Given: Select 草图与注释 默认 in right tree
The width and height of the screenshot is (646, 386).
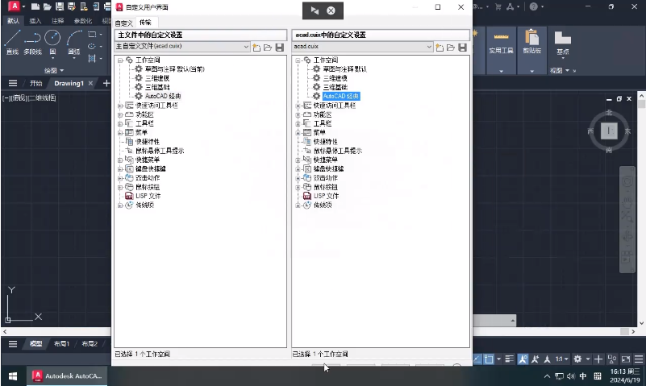Looking at the screenshot, I should pyautogui.click(x=345, y=69).
